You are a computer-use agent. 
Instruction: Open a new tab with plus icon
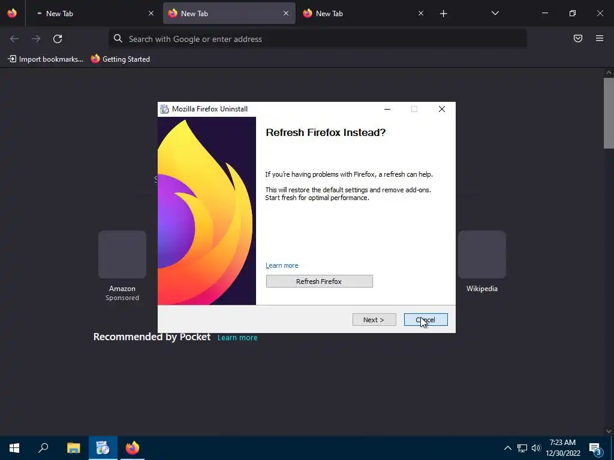(443, 14)
